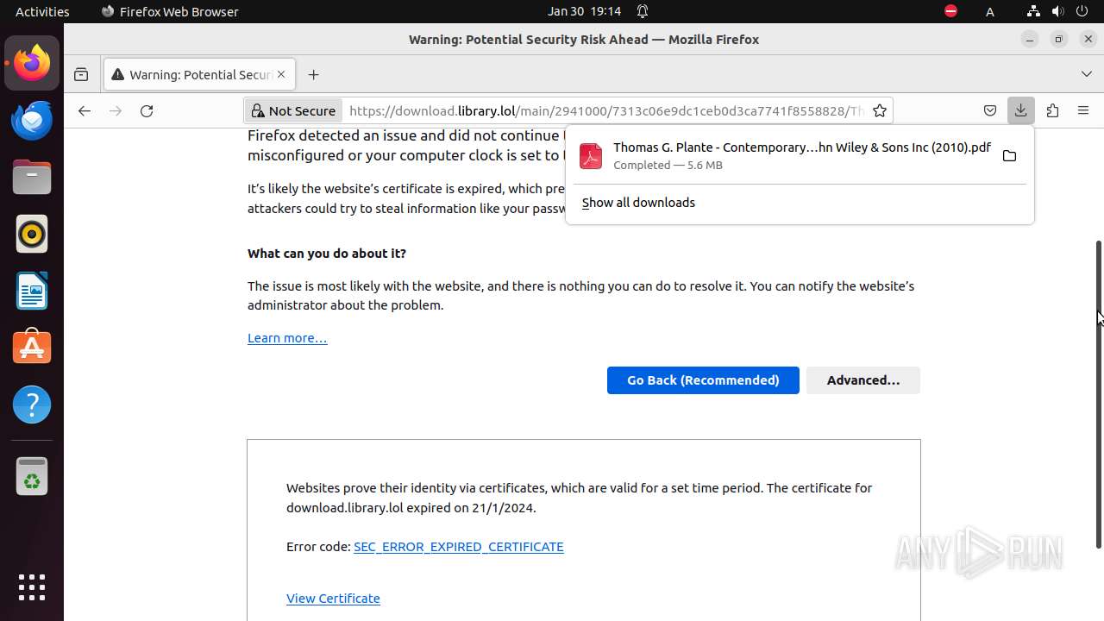This screenshot has width=1104, height=621.
Task: Open LibreOffice Writer from the dock
Action: [x=32, y=291]
